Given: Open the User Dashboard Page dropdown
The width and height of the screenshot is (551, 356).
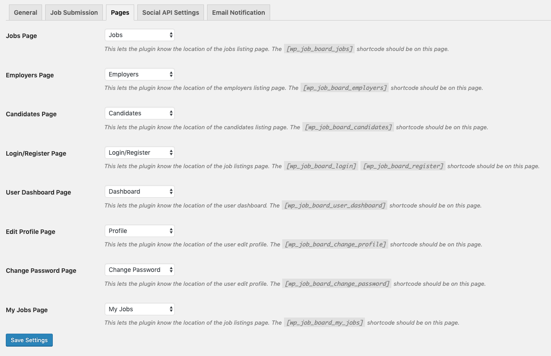Looking at the screenshot, I should 140,191.
